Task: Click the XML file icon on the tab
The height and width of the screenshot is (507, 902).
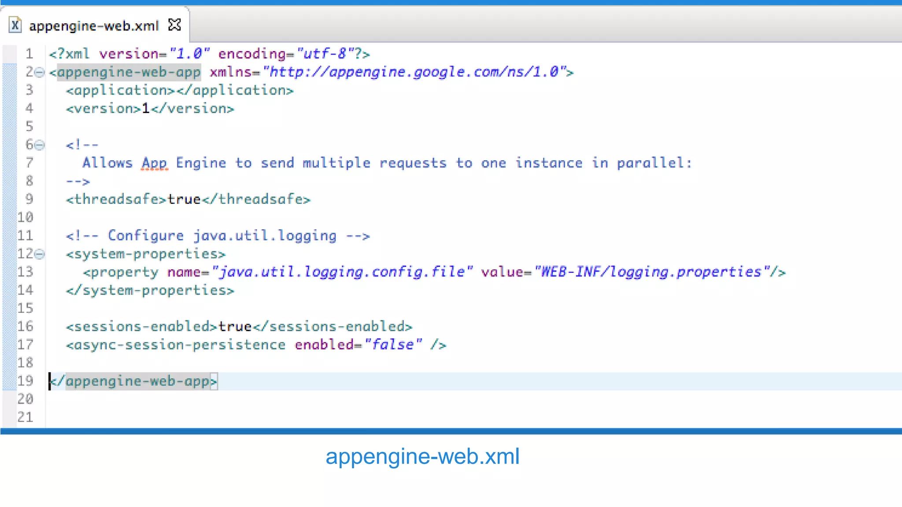Action: pyautogui.click(x=15, y=25)
